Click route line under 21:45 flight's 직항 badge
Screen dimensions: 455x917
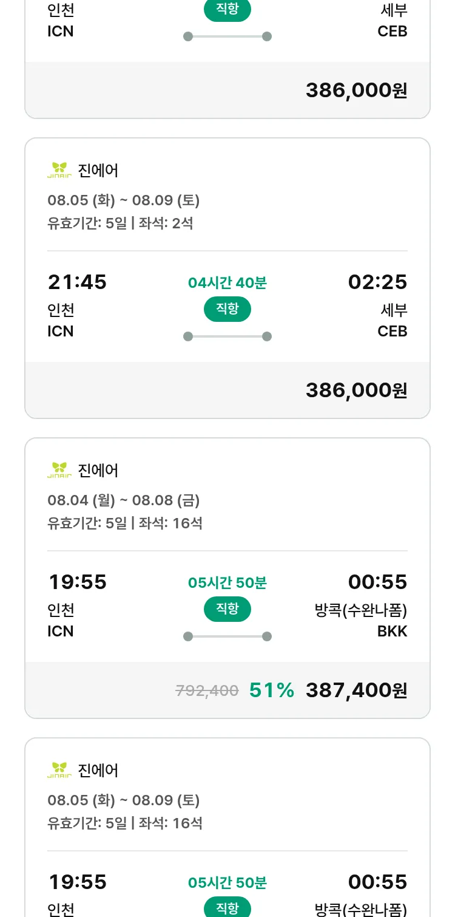point(227,336)
